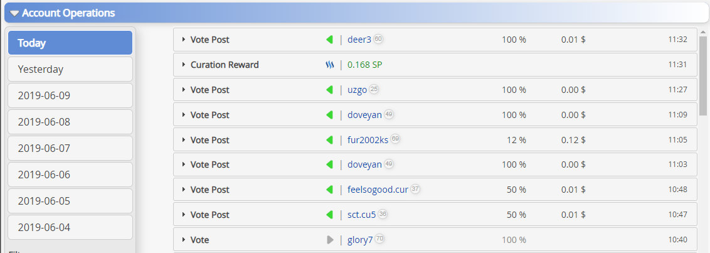The width and height of the screenshot is (710, 253).
Task: Click reputation badge 49 in doveyan 11:09 row
Action: click(x=389, y=114)
